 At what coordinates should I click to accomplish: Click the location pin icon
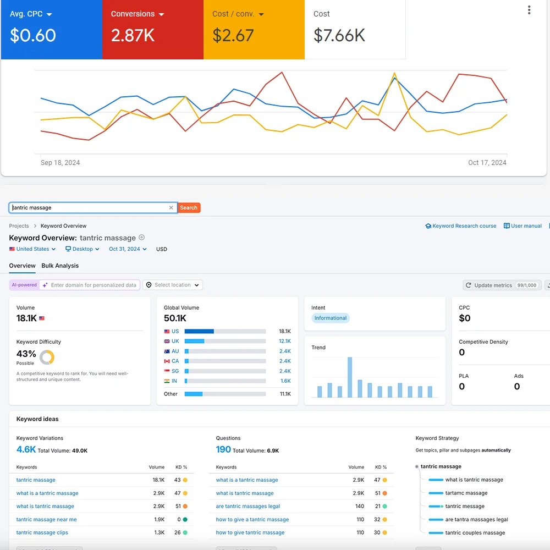(x=148, y=285)
